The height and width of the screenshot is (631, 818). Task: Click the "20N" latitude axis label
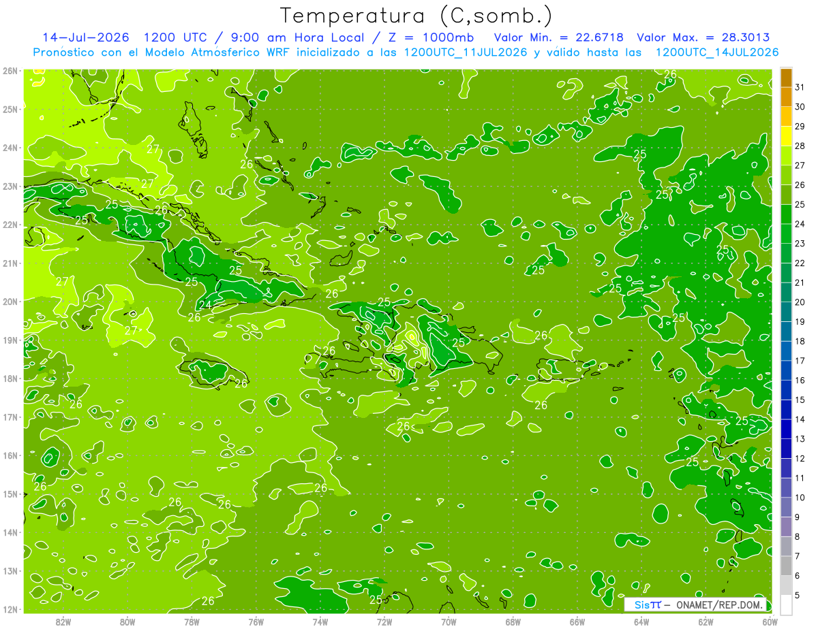tap(10, 302)
